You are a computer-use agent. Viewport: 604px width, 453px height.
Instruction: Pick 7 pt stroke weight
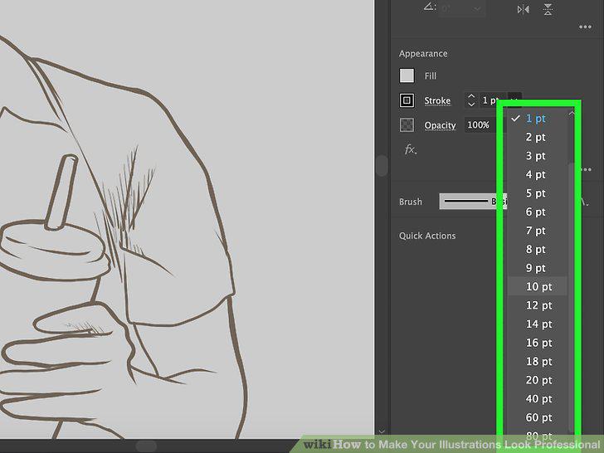coord(538,231)
